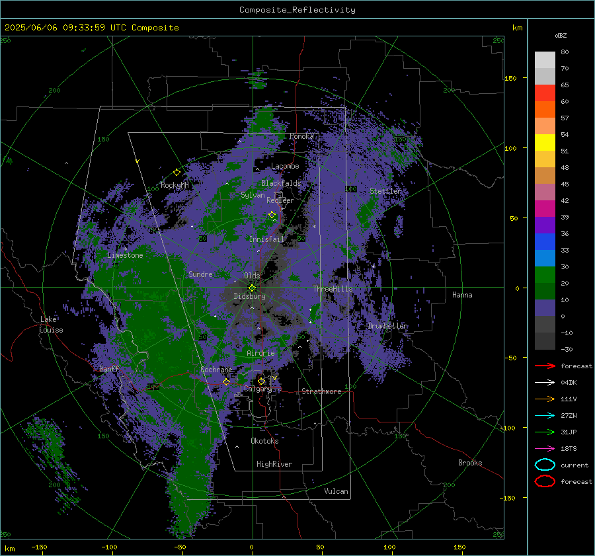
Task: Click the '18TS' legend label
Action: [569, 449]
